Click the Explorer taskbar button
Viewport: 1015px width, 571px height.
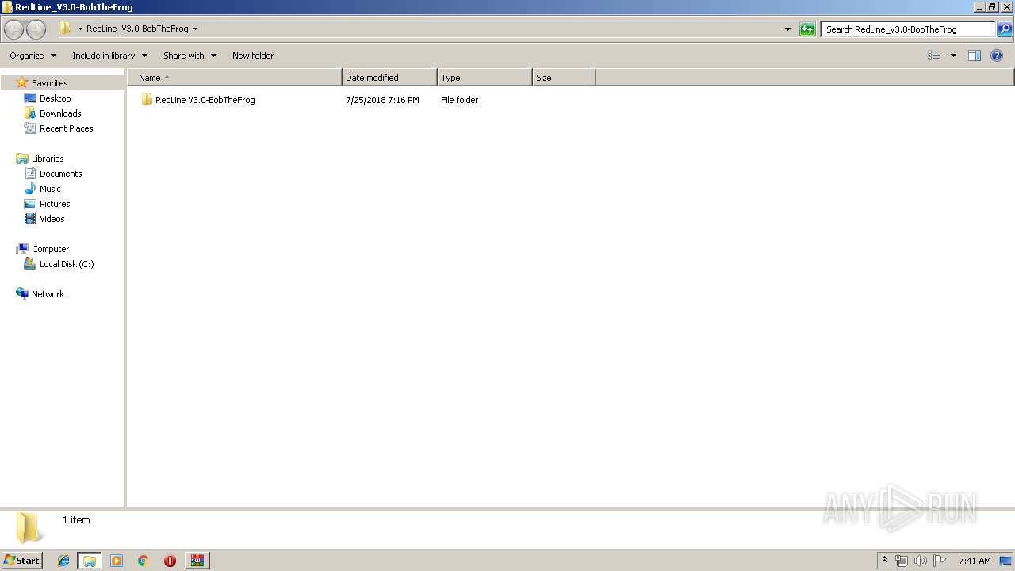click(x=90, y=561)
